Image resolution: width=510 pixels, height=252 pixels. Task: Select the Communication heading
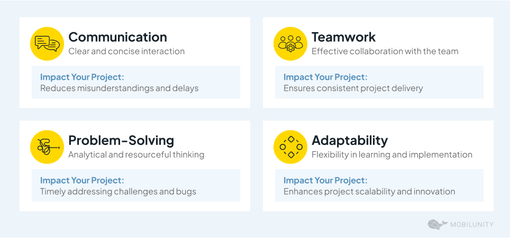pos(118,37)
